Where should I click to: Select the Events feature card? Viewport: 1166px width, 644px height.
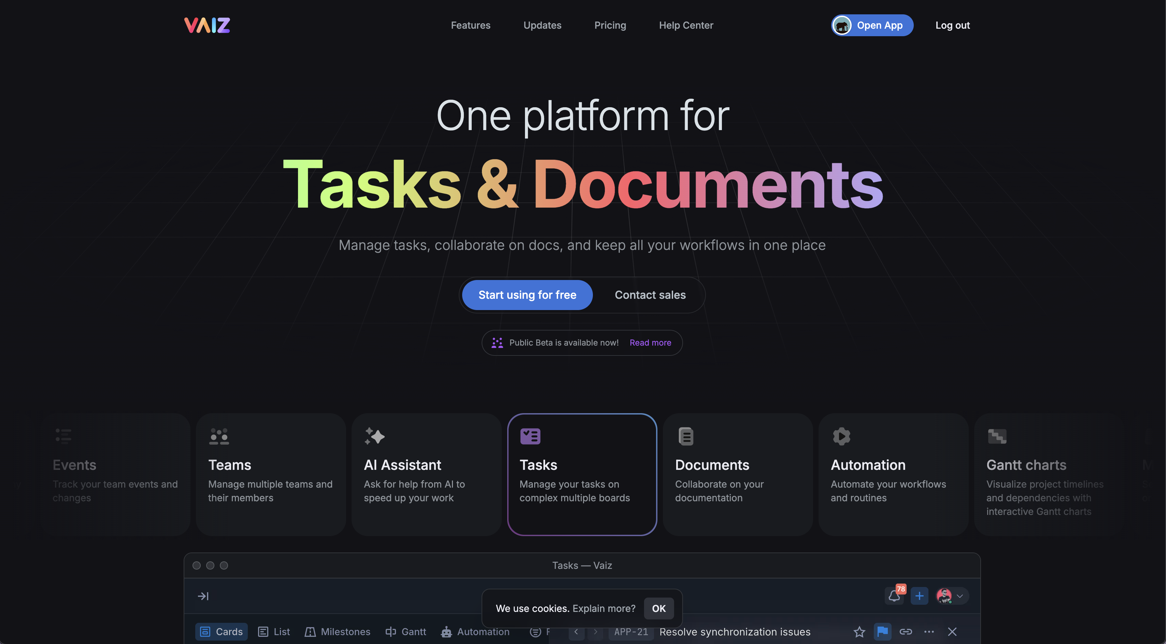(115, 474)
